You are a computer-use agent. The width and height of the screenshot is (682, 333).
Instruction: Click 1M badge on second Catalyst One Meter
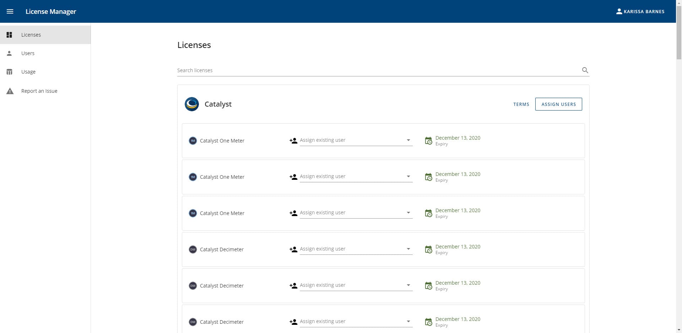point(193,177)
